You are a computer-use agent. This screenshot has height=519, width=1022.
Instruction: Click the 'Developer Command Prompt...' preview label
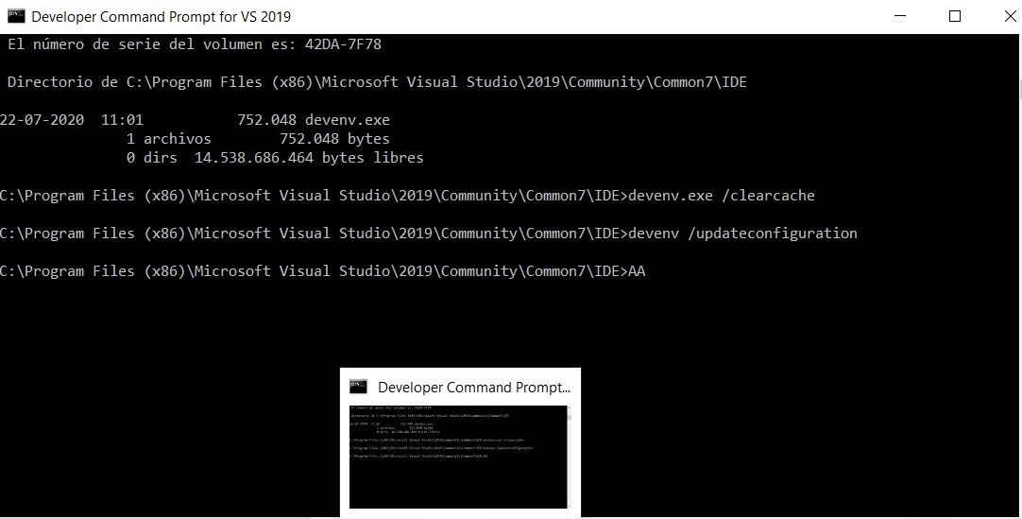tap(474, 388)
